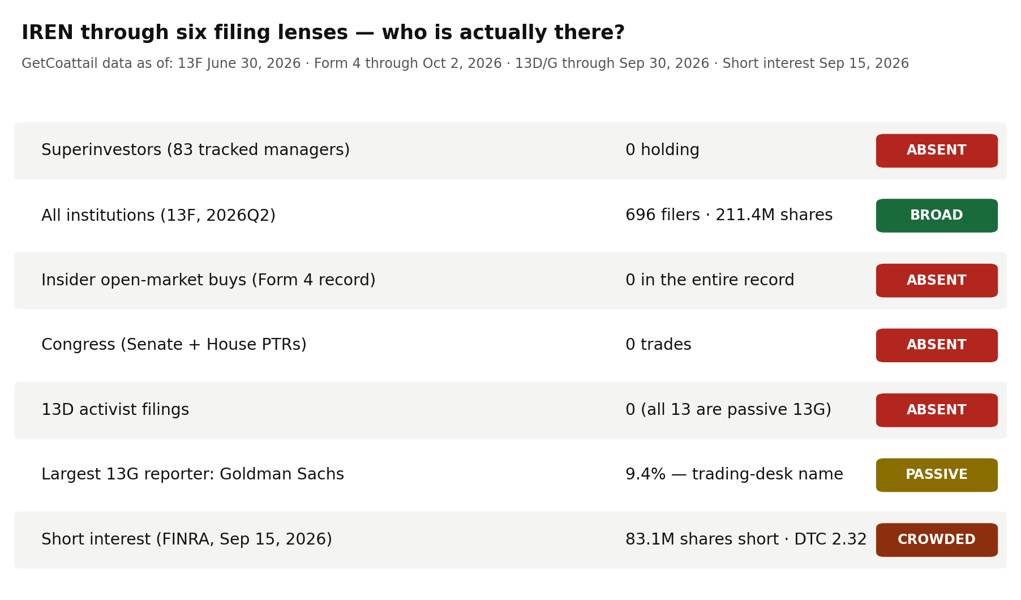
Task: Click the ABSENT badge for Superinvestors
Action: pyautogui.click(x=937, y=151)
